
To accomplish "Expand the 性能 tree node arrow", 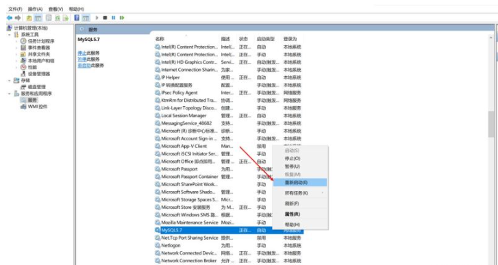I will pyautogui.click(x=16, y=67).
